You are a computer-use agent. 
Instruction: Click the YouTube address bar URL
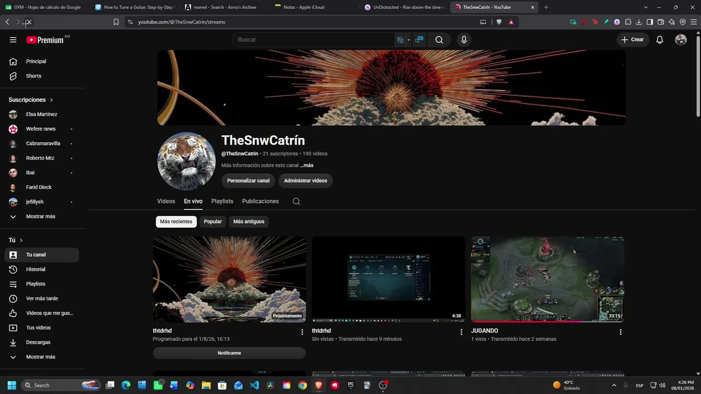coord(181,22)
